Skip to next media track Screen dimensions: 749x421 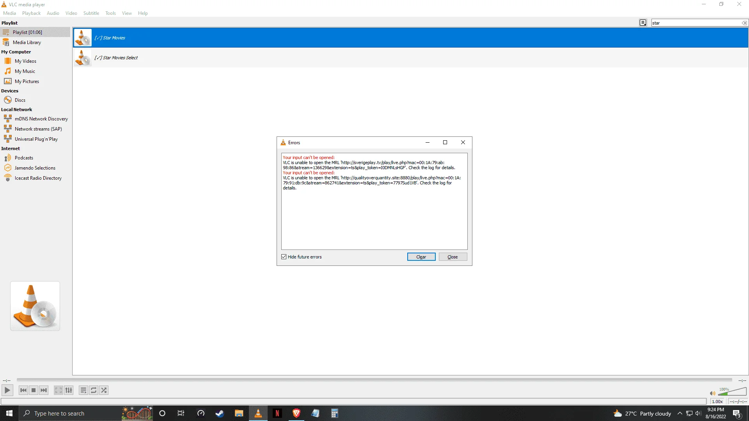pyautogui.click(x=44, y=390)
